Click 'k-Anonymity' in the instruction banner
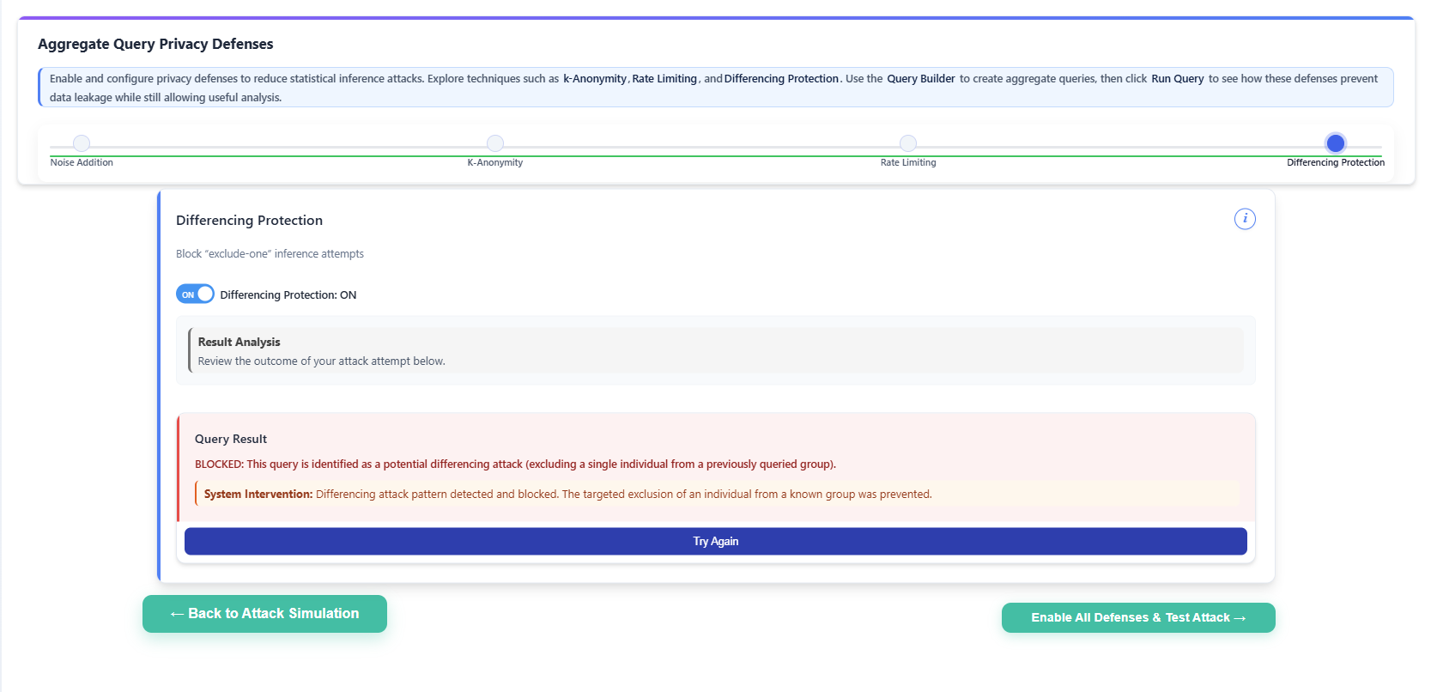Screen dimensions: 1431x692 tap(594, 79)
